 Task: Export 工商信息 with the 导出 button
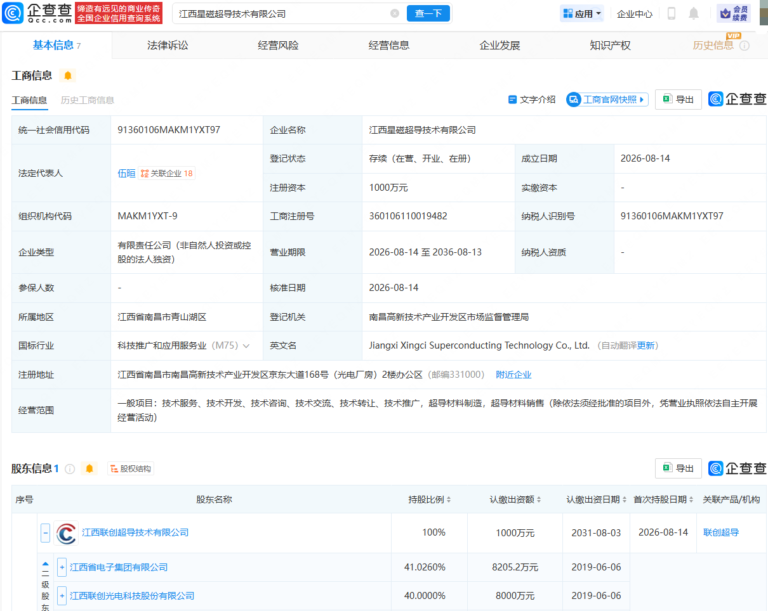click(678, 100)
